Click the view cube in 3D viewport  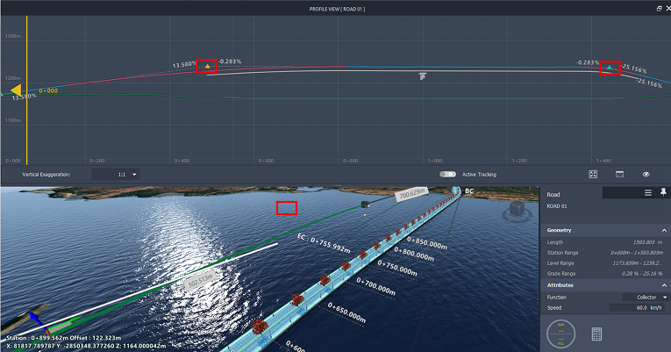516,210
